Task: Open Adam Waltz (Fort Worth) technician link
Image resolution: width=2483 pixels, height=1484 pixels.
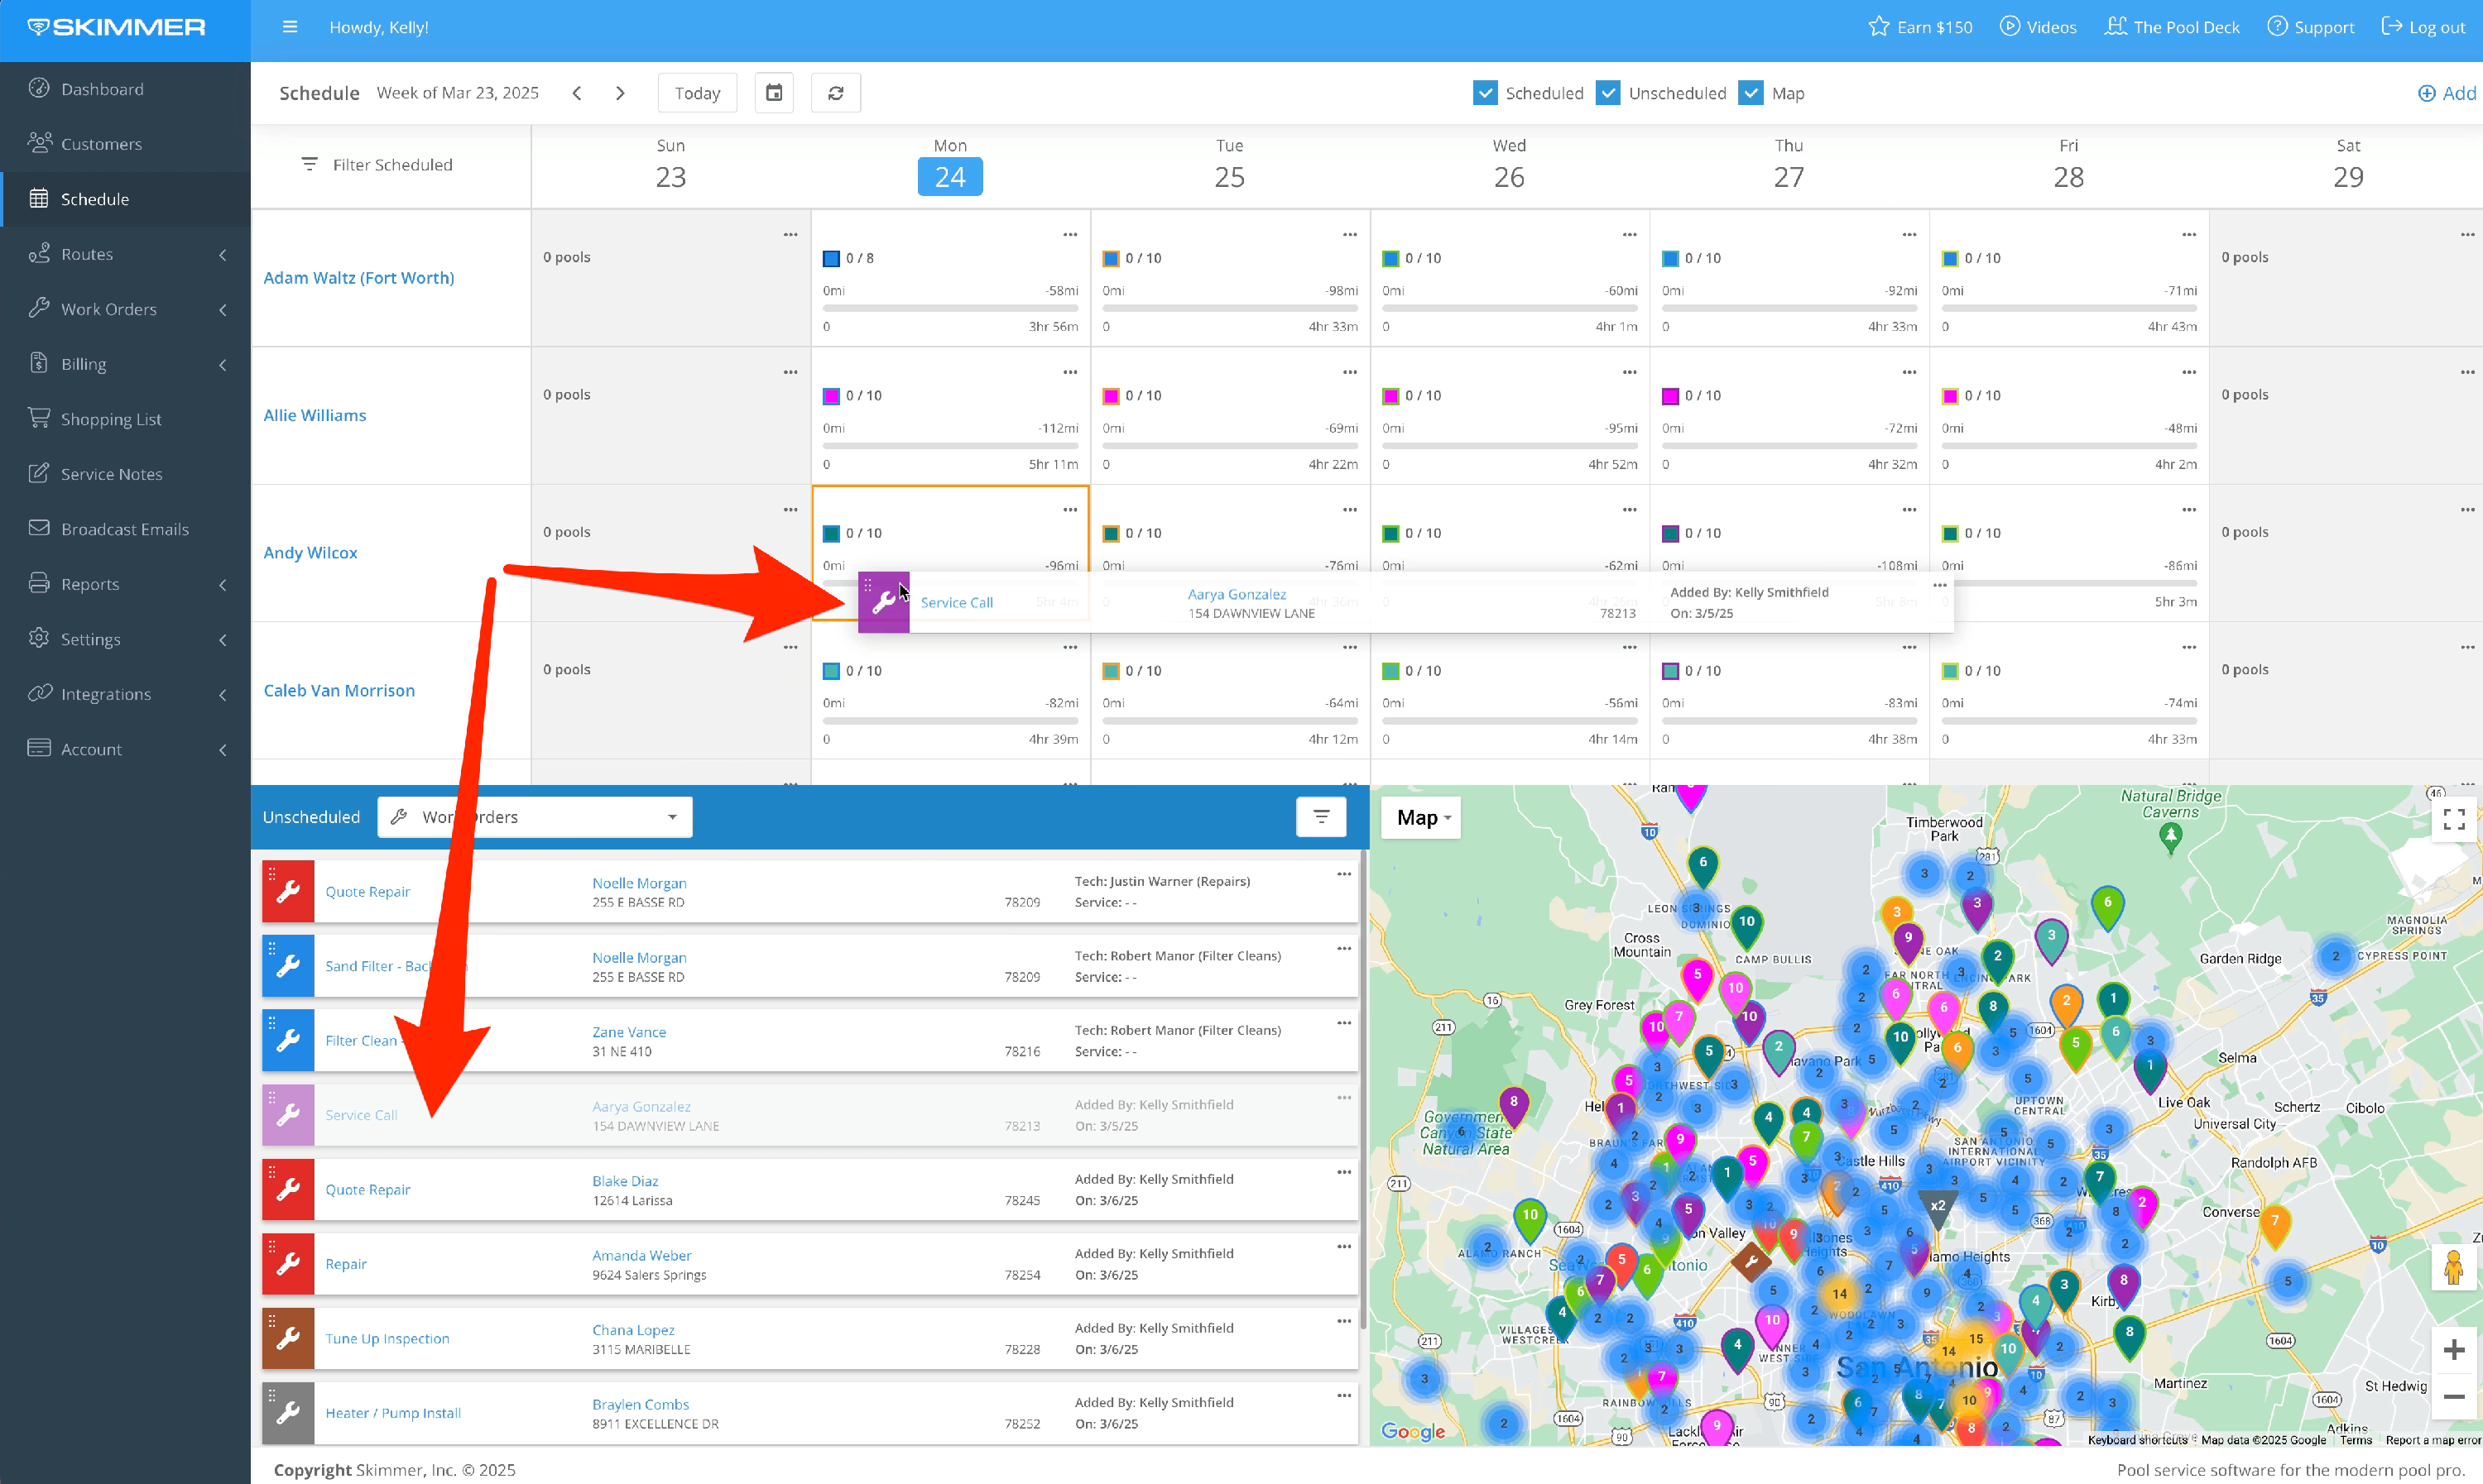Action: (358, 278)
